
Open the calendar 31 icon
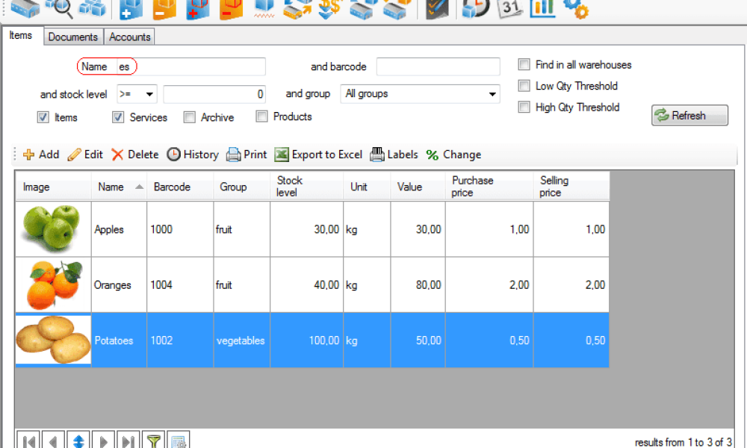coord(509,8)
